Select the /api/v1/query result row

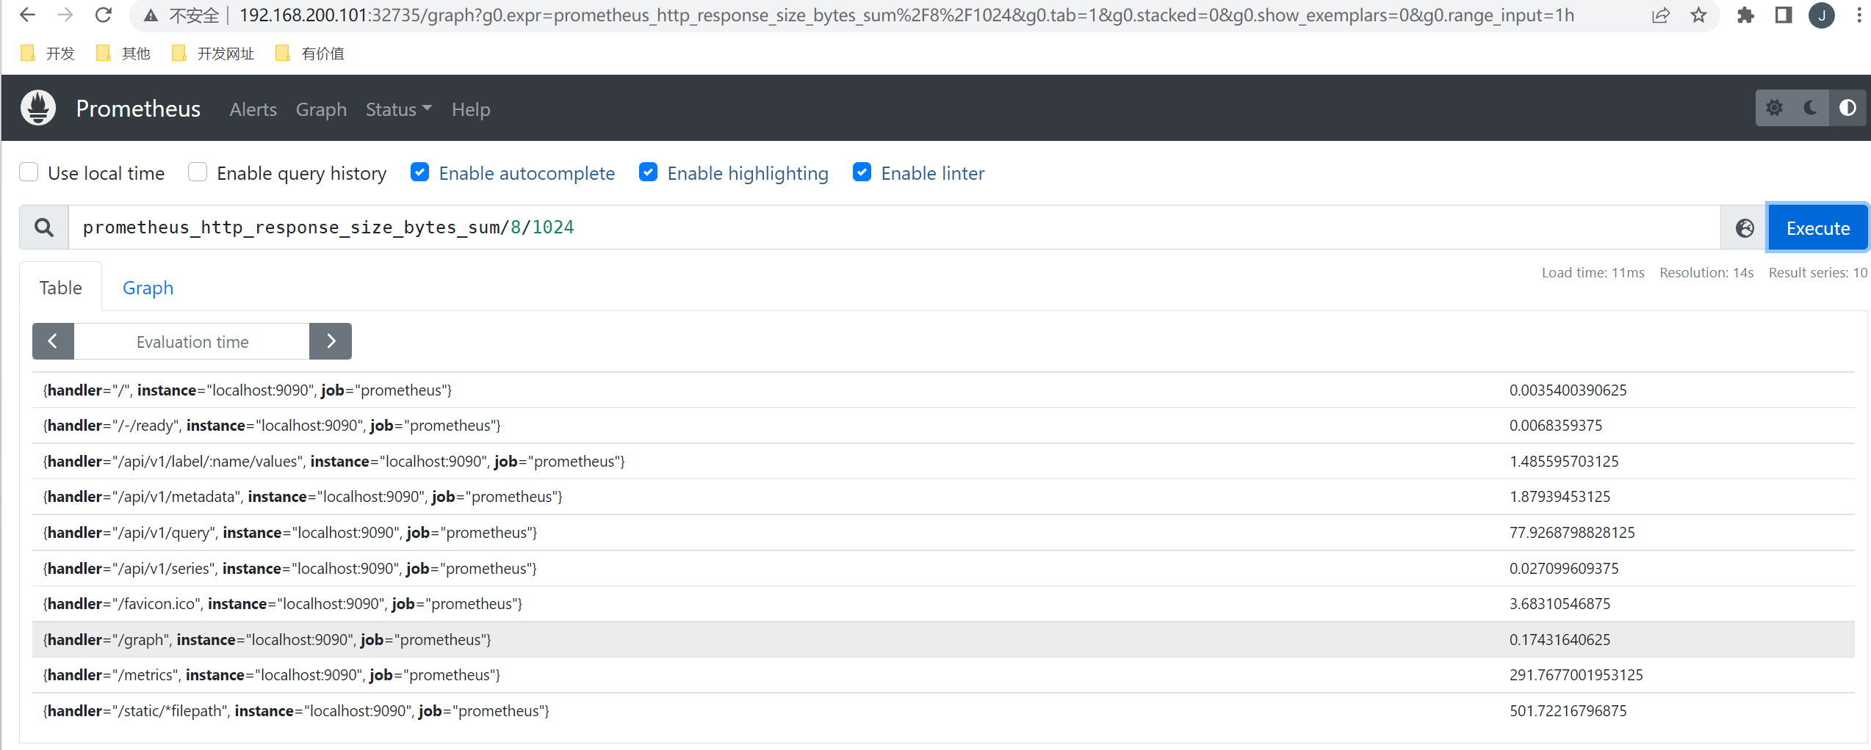click(x=943, y=533)
